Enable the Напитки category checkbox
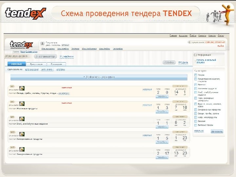 coord(196,85)
